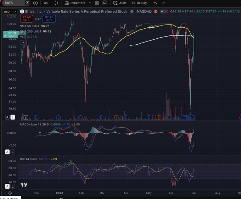The image size is (241, 199).
Task: Click the diamond icon beside SATA
Action: click(27, 3)
